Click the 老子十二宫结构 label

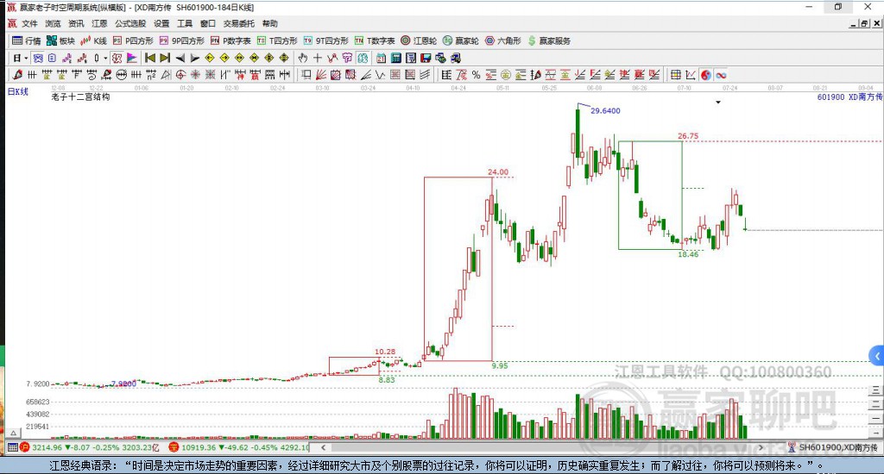pyautogui.click(x=80, y=97)
